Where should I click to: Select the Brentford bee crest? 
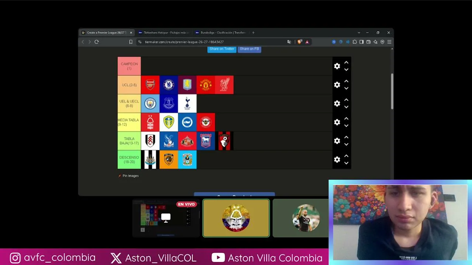(205, 122)
